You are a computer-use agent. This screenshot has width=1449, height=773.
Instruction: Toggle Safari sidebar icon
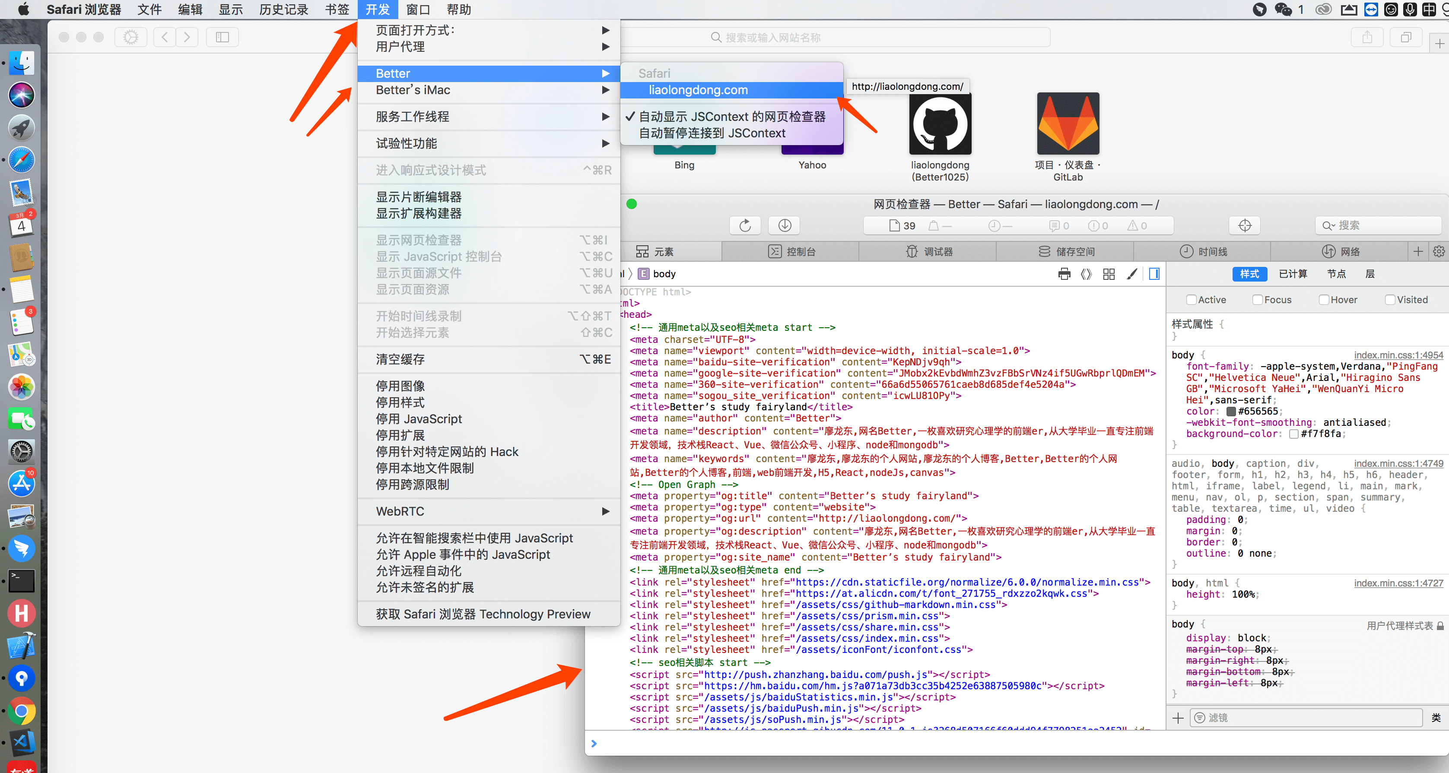coord(222,37)
